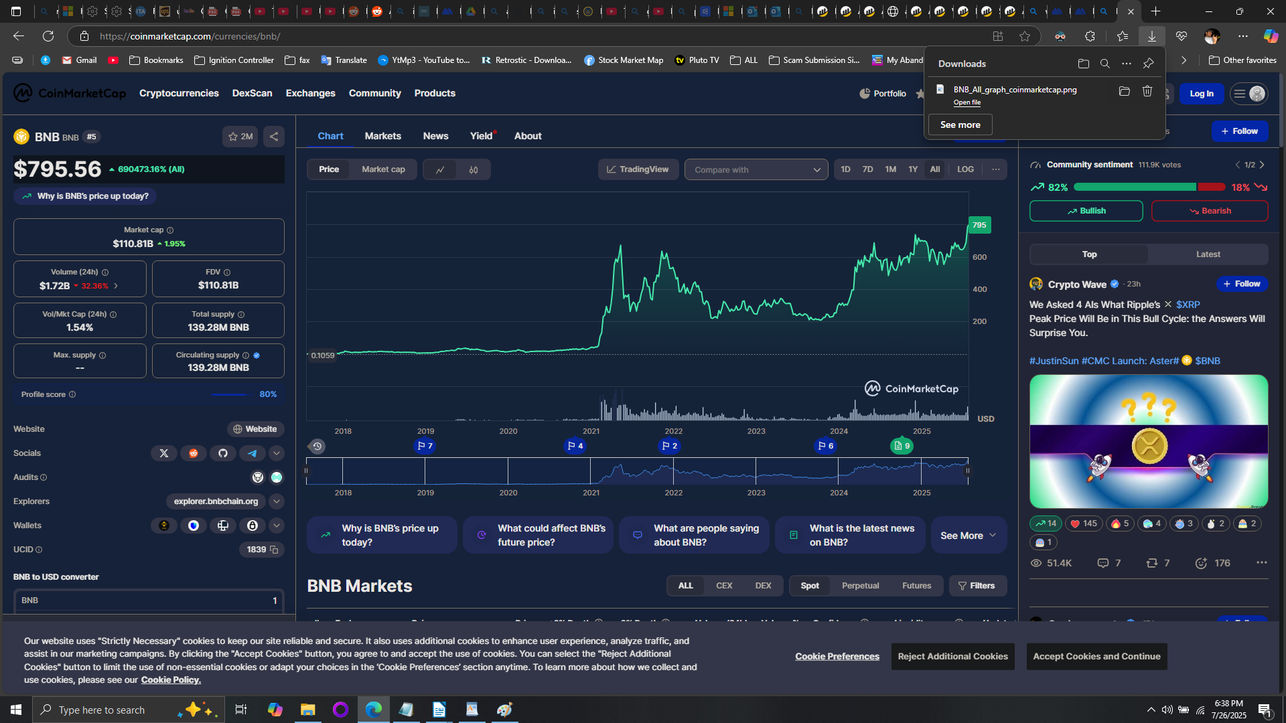Viewport: 1286px width, 723px height.
Task: Copy the UCID 1839 value
Action: (274, 550)
